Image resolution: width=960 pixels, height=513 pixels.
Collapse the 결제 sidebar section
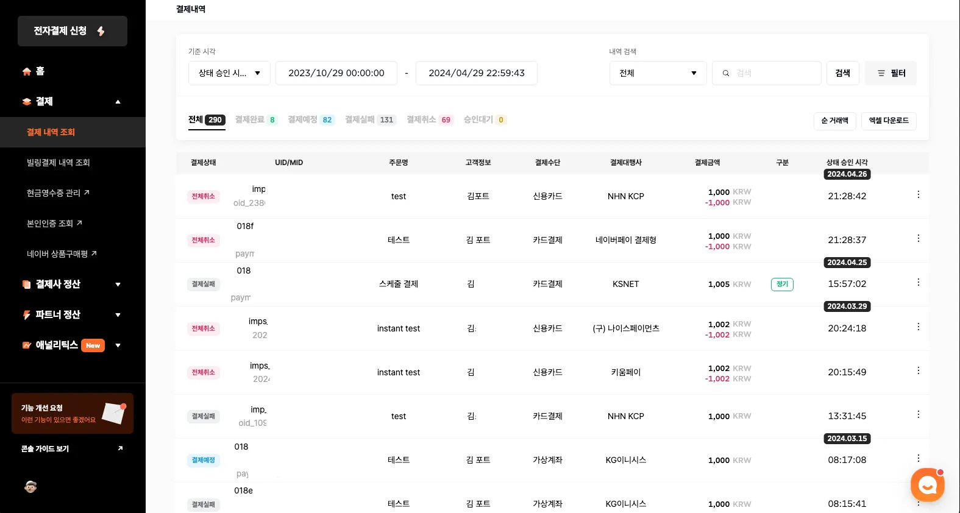pyautogui.click(x=118, y=102)
